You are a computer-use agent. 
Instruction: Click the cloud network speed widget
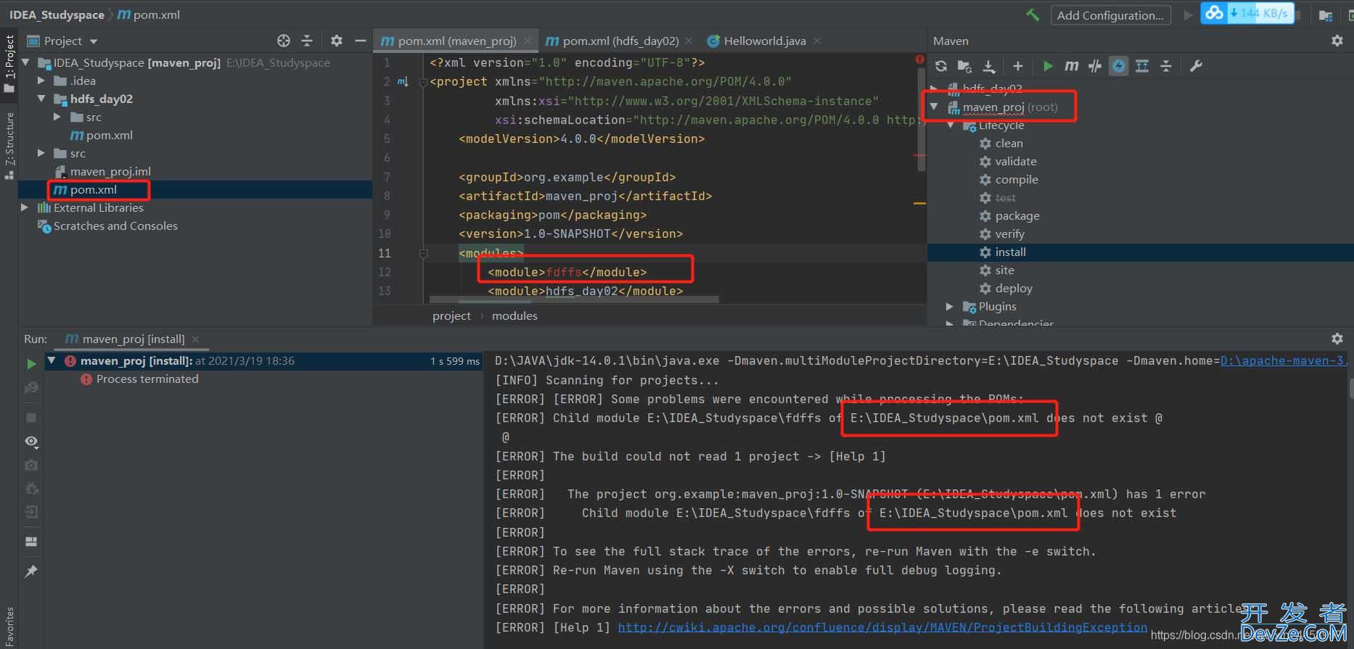(1247, 13)
